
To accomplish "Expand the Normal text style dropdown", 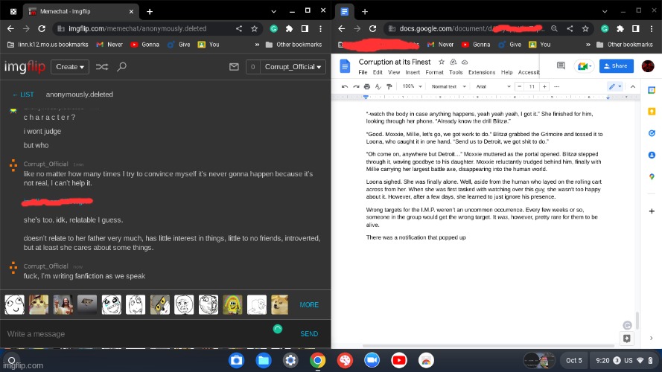I will coord(447,87).
